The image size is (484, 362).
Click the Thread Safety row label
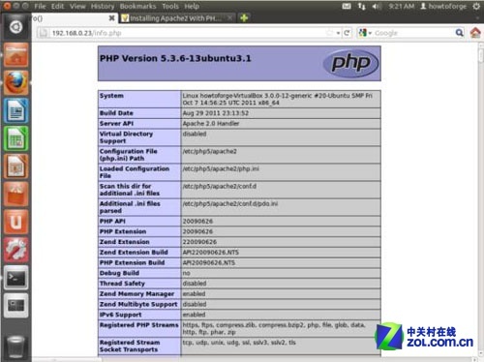(x=122, y=284)
